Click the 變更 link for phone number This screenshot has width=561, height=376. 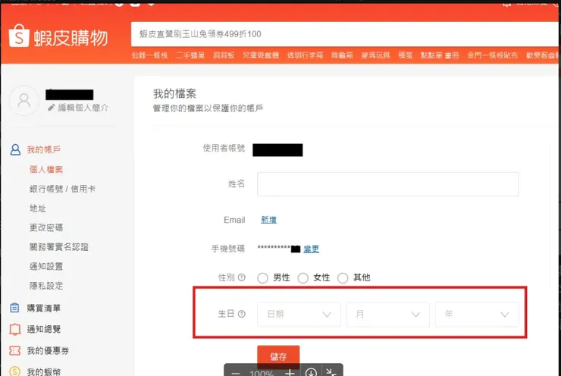pyautogui.click(x=312, y=249)
